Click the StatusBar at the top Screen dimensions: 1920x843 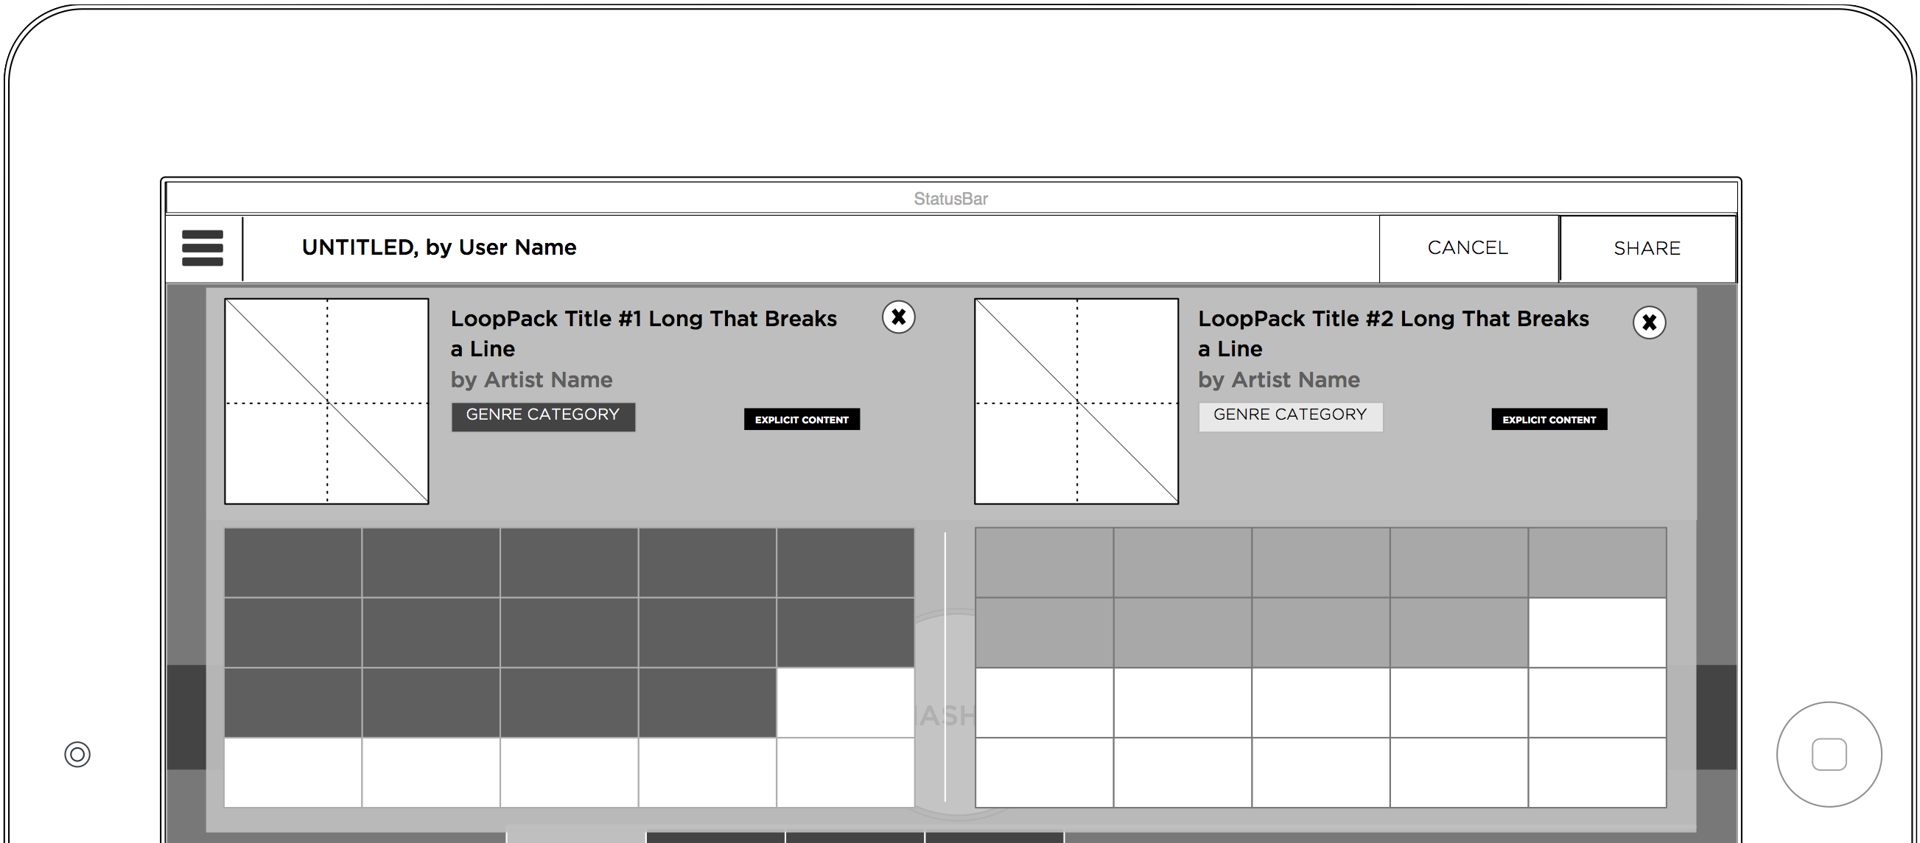pos(951,198)
